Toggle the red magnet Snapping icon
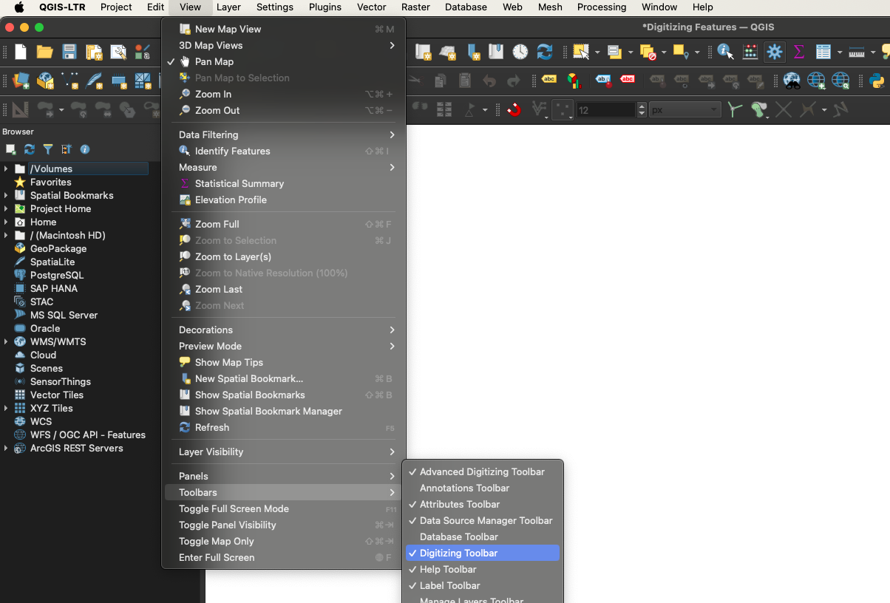 (514, 109)
